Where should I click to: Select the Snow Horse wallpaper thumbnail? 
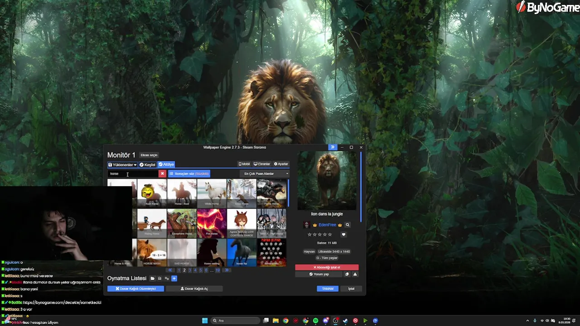[x=242, y=193]
